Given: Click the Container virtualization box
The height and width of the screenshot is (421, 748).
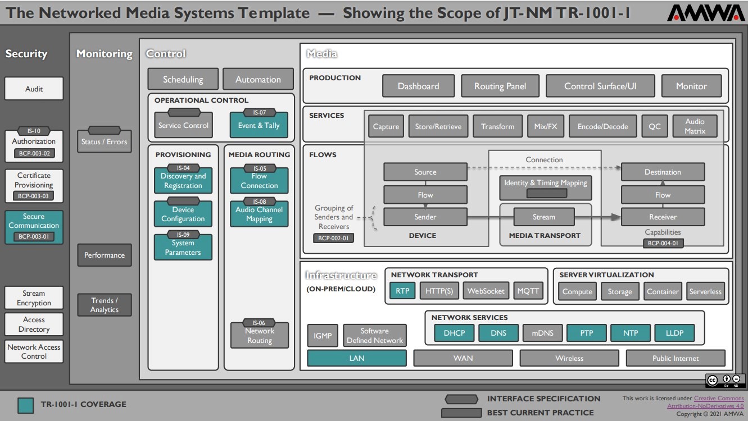Looking at the screenshot, I should (663, 291).
